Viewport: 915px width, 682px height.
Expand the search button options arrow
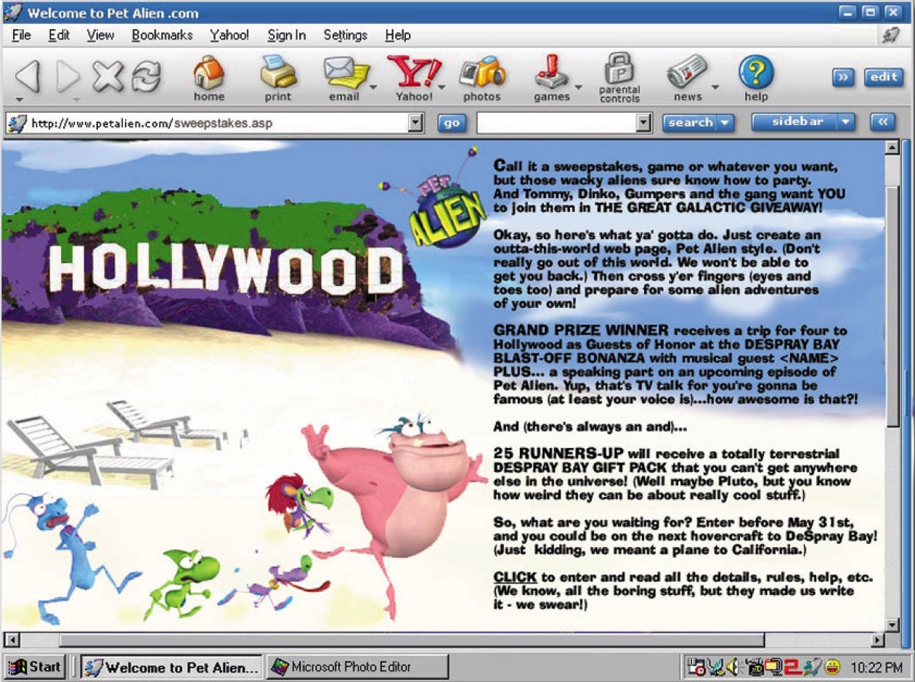(x=724, y=123)
